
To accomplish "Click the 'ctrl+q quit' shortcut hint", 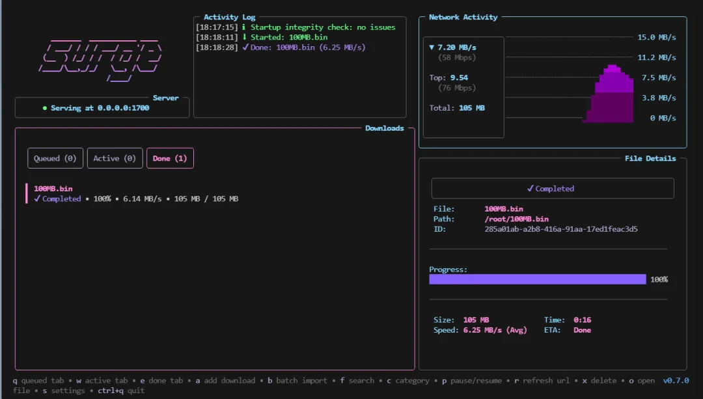I will click(x=121, y=391).
